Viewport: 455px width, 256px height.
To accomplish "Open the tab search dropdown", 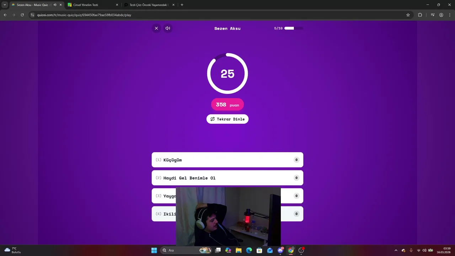I will (x=5, y=5).
